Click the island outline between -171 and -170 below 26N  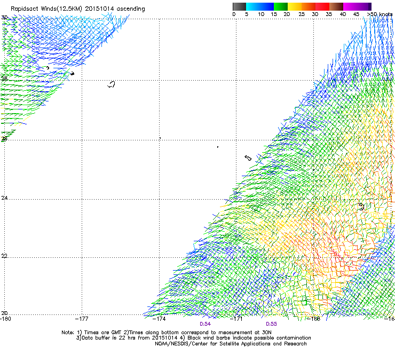[x=248, y=158]
